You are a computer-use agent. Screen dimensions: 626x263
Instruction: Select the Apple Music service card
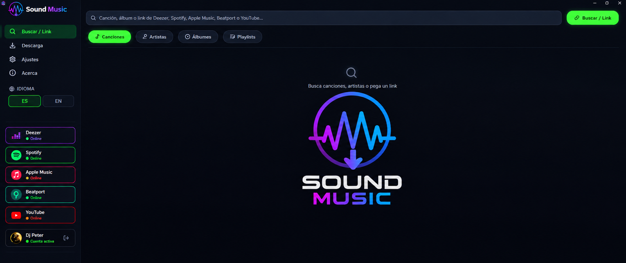[40, 175]
